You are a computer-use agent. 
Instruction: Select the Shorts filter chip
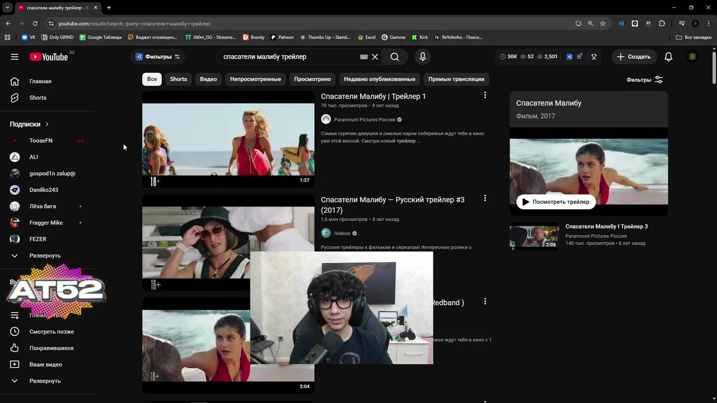coord(179,79)
